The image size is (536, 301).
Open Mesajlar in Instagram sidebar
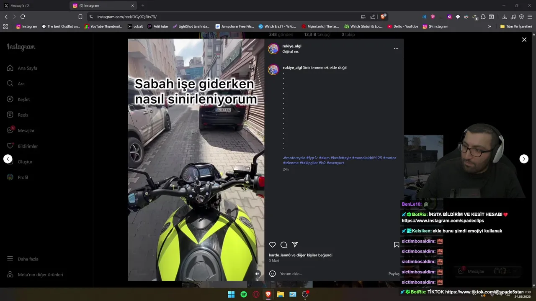tap(21, 130)
